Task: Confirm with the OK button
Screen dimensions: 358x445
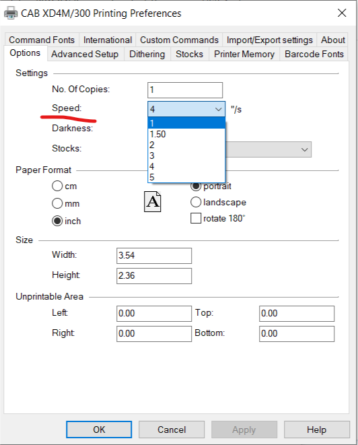Action: coord(99,430)
